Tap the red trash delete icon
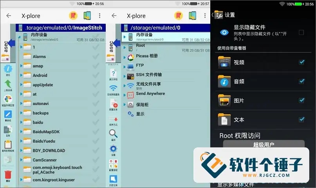Image resolution: width=316 pixels, height=188 pixels. click(x=8, y=175)
